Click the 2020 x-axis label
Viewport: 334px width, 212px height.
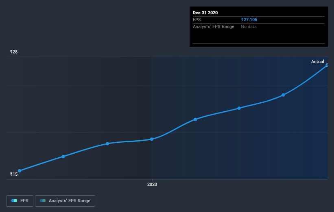(152, 184)
